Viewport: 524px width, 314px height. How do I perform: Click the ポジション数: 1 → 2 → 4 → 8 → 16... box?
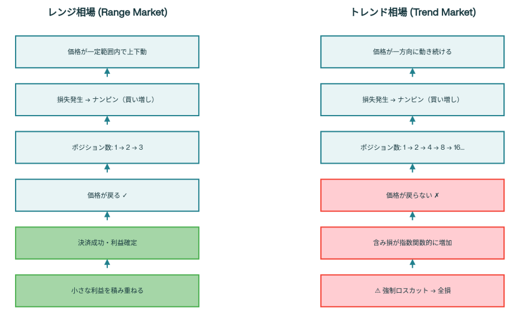tap(412, 148)
